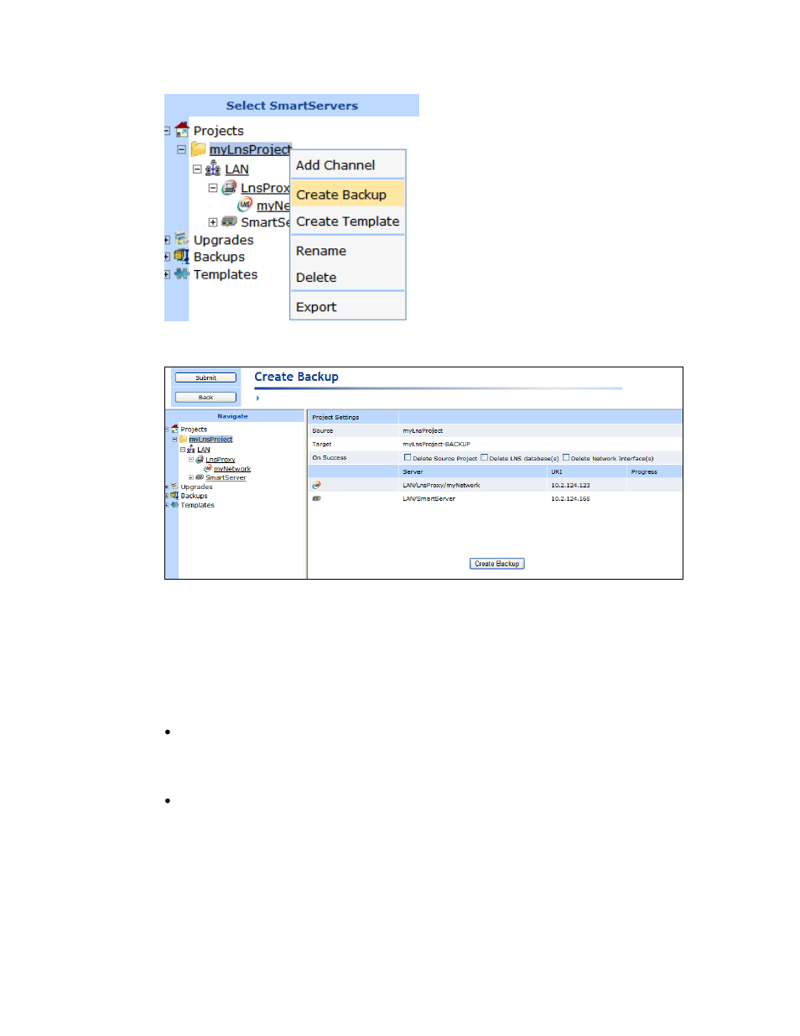Enable Delete Network Interface(s) checkbox
This screenshot has height=1036, width=800.
point(566,457)
